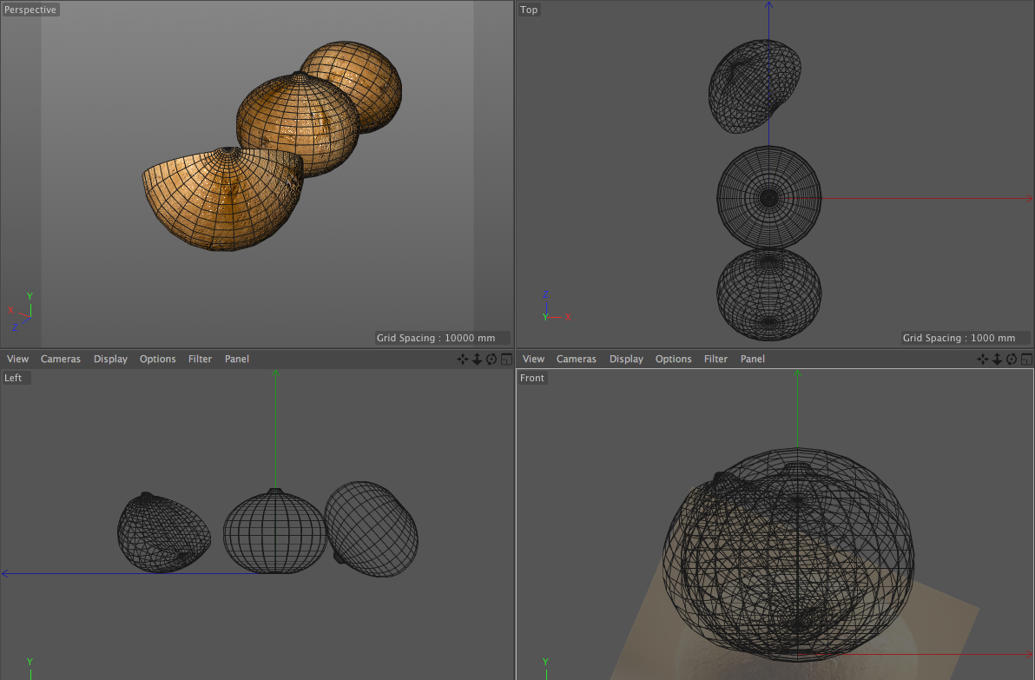Viewport: 1035px width, 680px height.
Task: Click the rotate camera icon in Left viewport
Action: coord(491,359)
